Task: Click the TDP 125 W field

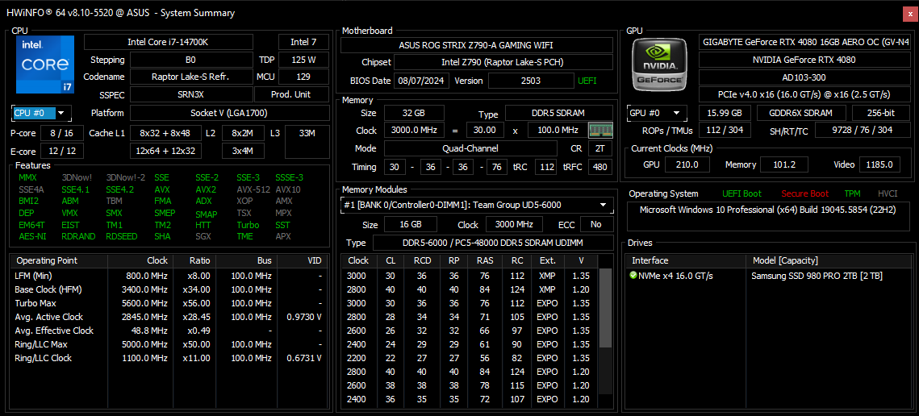Action: tap(303, 60)
